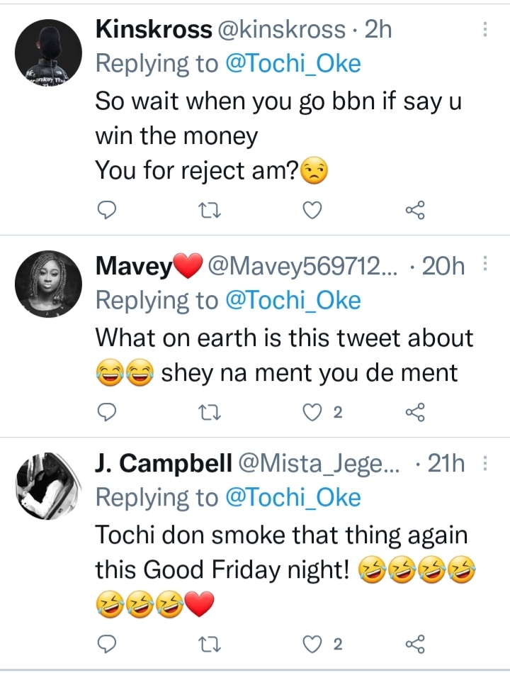This screenshot has height=673, width=510.
Task: Open more options on Mavey's tweet
Action: point(485,266)
